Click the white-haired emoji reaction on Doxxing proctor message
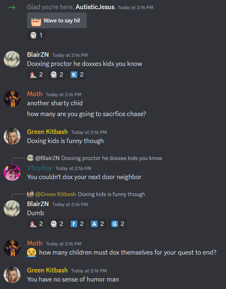Viewport: 226px width, 289px height. [56, 75]
